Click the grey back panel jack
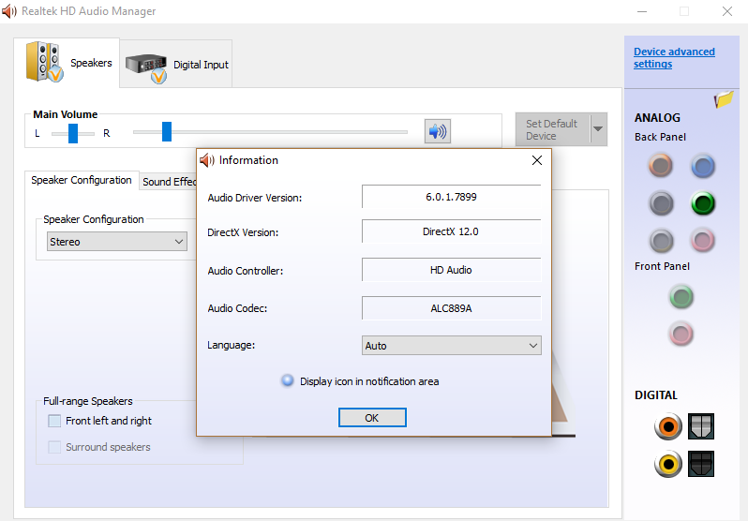Viewport: 748px width, 521px height. (661, 241)
